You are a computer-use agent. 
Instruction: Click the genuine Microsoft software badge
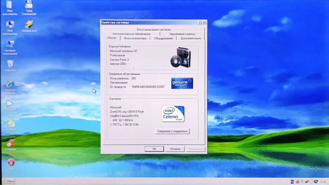point(182,83)
